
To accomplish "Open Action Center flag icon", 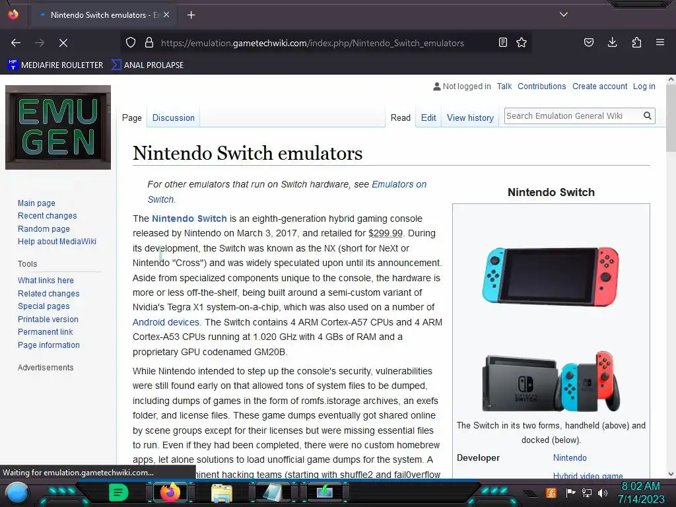I will click(570, 492).
